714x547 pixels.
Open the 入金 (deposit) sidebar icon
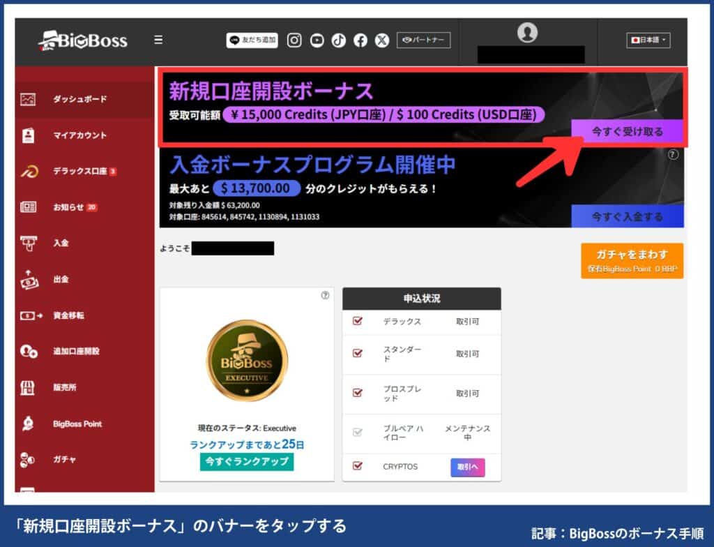pyautogui.click(x=28, y=243)
